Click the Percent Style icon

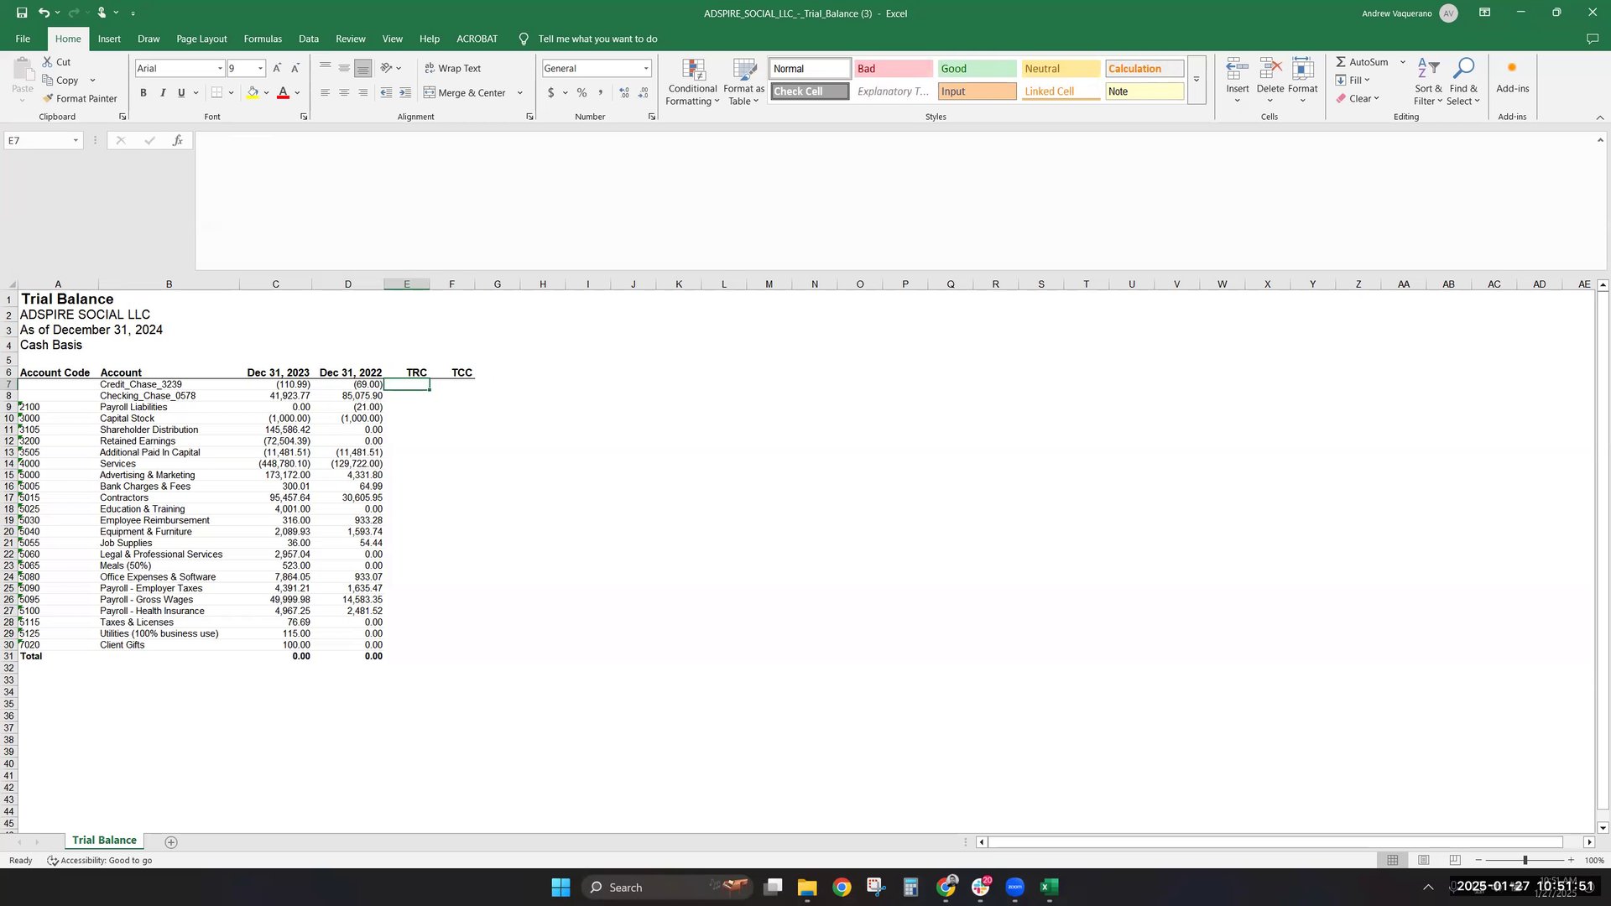click(x=581, y=92)
